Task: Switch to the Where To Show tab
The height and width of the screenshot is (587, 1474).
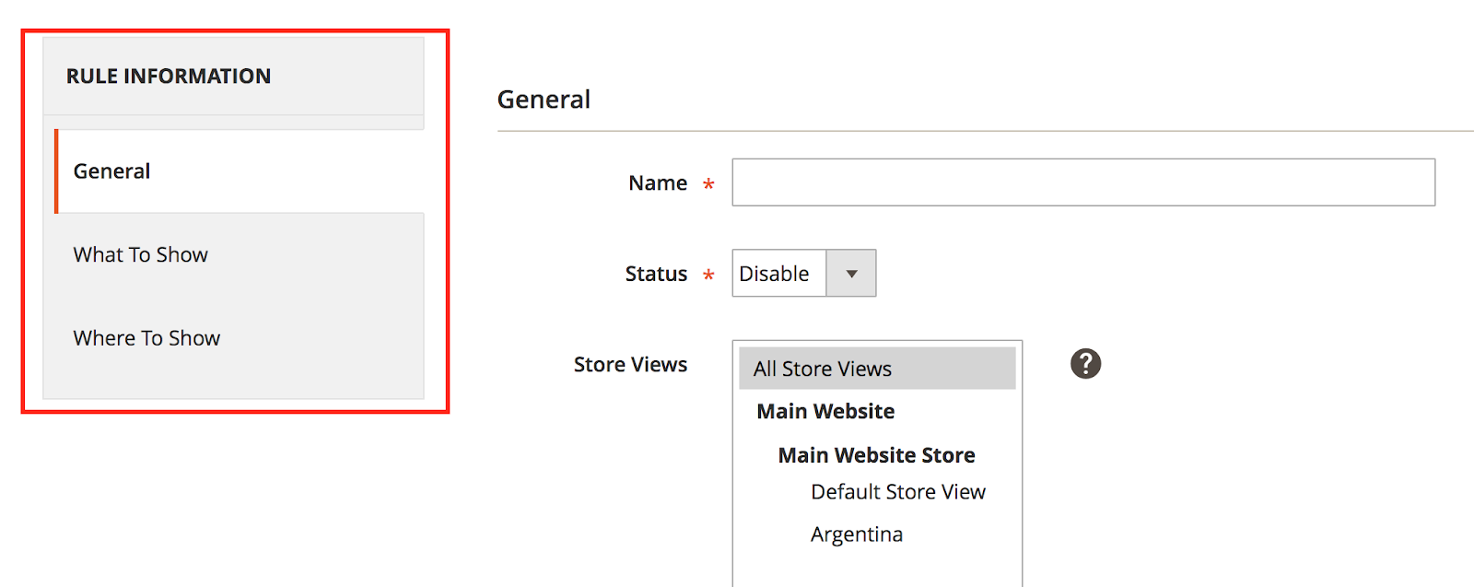Action: (240, 338)
